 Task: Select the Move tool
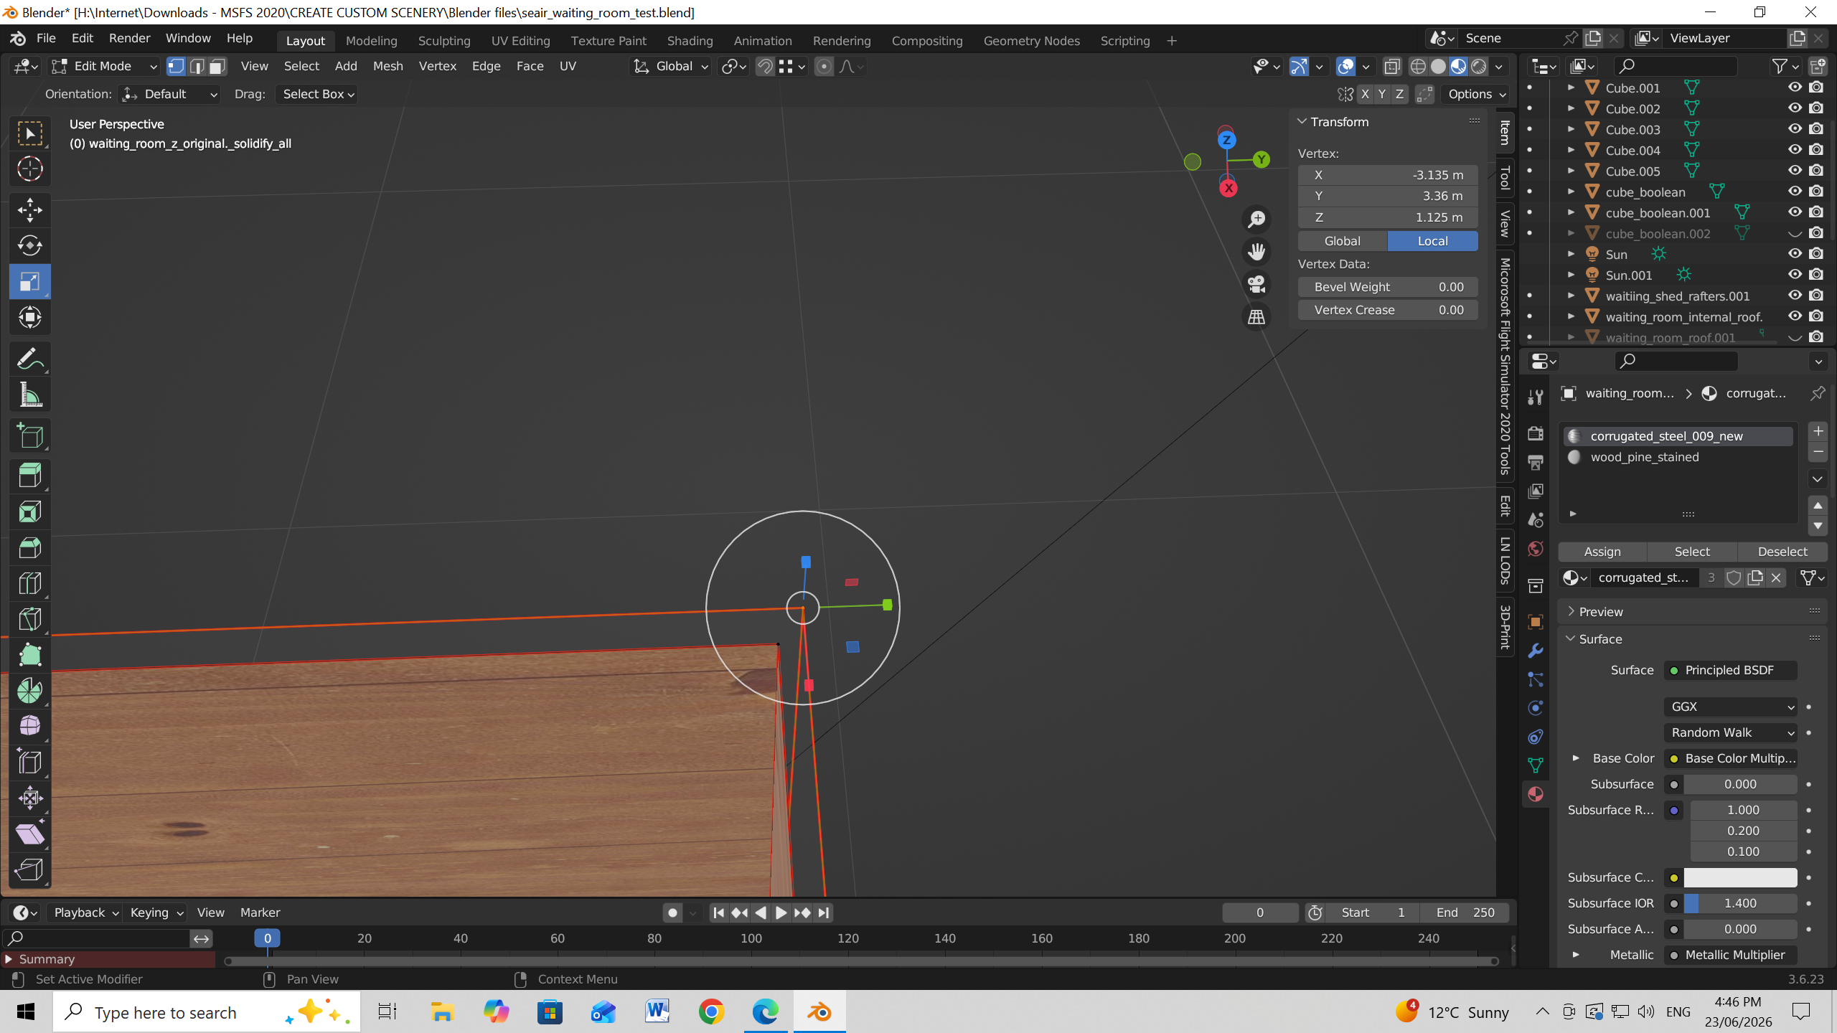point(30,210)
